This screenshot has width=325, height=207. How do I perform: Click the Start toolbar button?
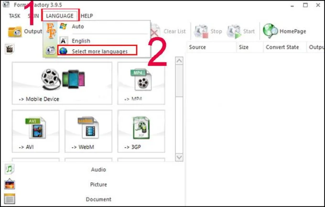[x=240, y=32]
